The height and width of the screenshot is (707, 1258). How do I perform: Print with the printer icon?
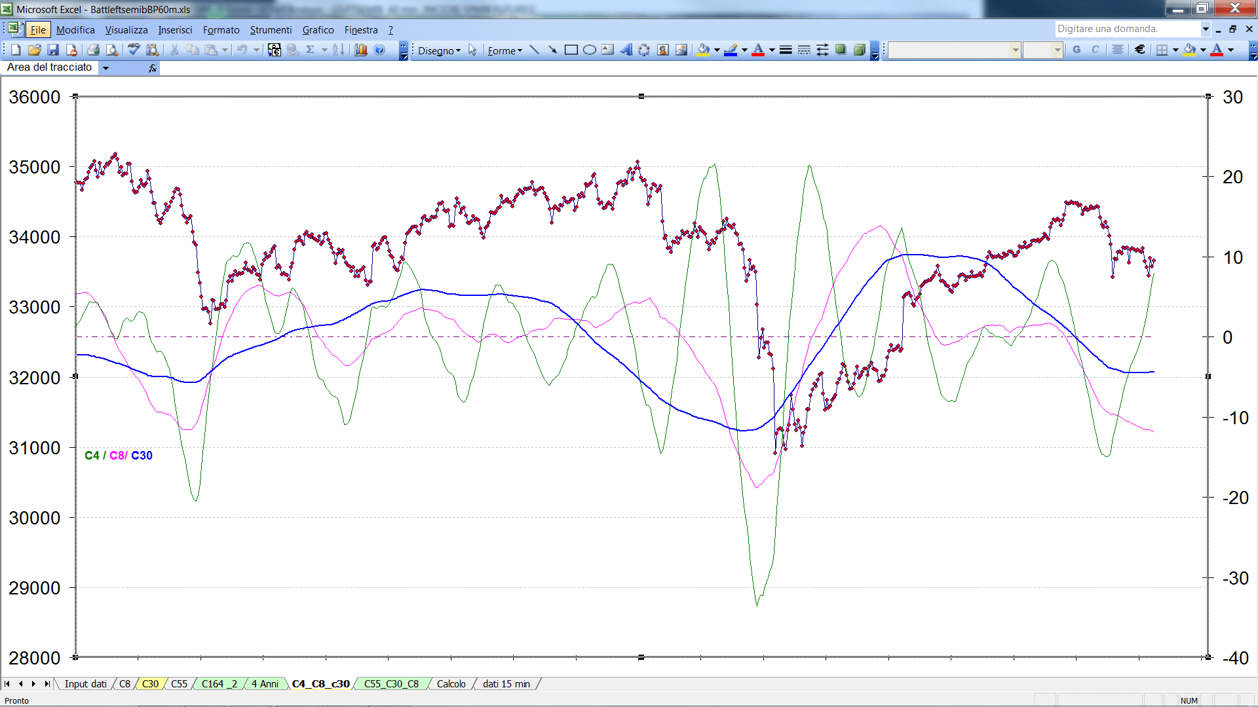pyautogui.click(x=93, y=50)
